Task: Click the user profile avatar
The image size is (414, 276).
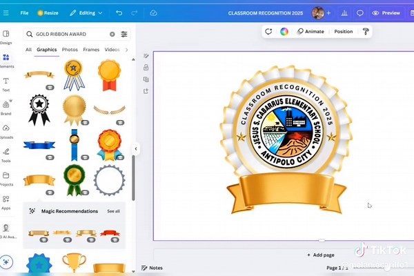Action: point(318,12)
